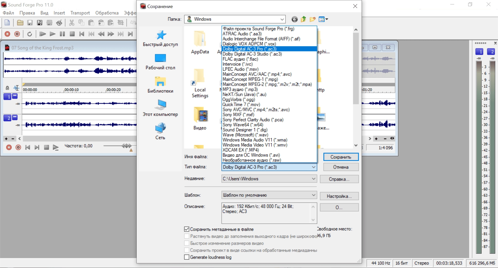Open the view menu icon in dialog
This screenshot has height=268, width=498.
pyautogui.click(x=323, y=19)
